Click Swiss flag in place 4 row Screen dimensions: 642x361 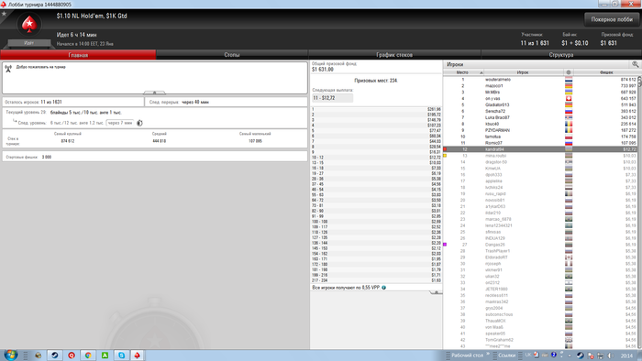pos(569,99)
